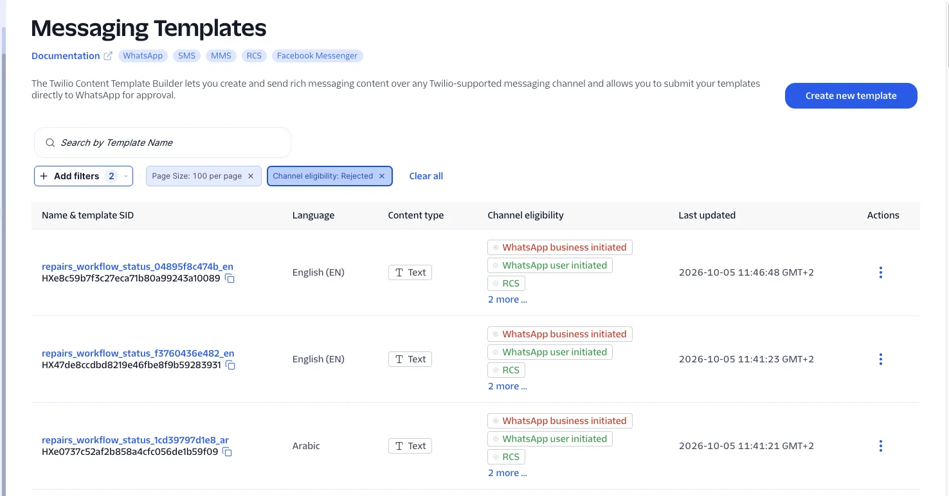Screen dimensions: 949x496
Task: Click timestamp 2026-10-05 11:41:21 GMT+2
Action: click(746, 446)
